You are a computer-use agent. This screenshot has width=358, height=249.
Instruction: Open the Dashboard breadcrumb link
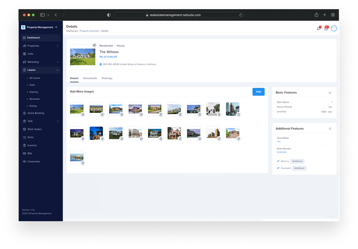pyautogui.click(x=72, y=31)
